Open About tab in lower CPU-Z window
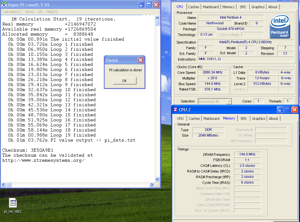 (x=274, y=119)
